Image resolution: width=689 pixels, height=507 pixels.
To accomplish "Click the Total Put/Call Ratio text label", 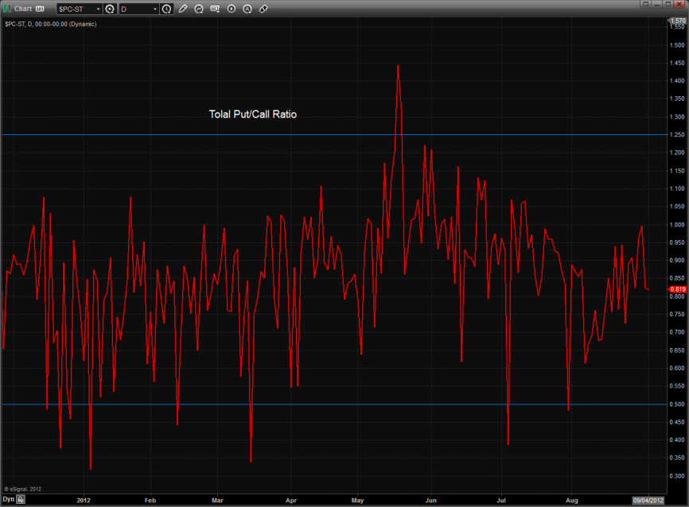I will click(x=252, y=114).
